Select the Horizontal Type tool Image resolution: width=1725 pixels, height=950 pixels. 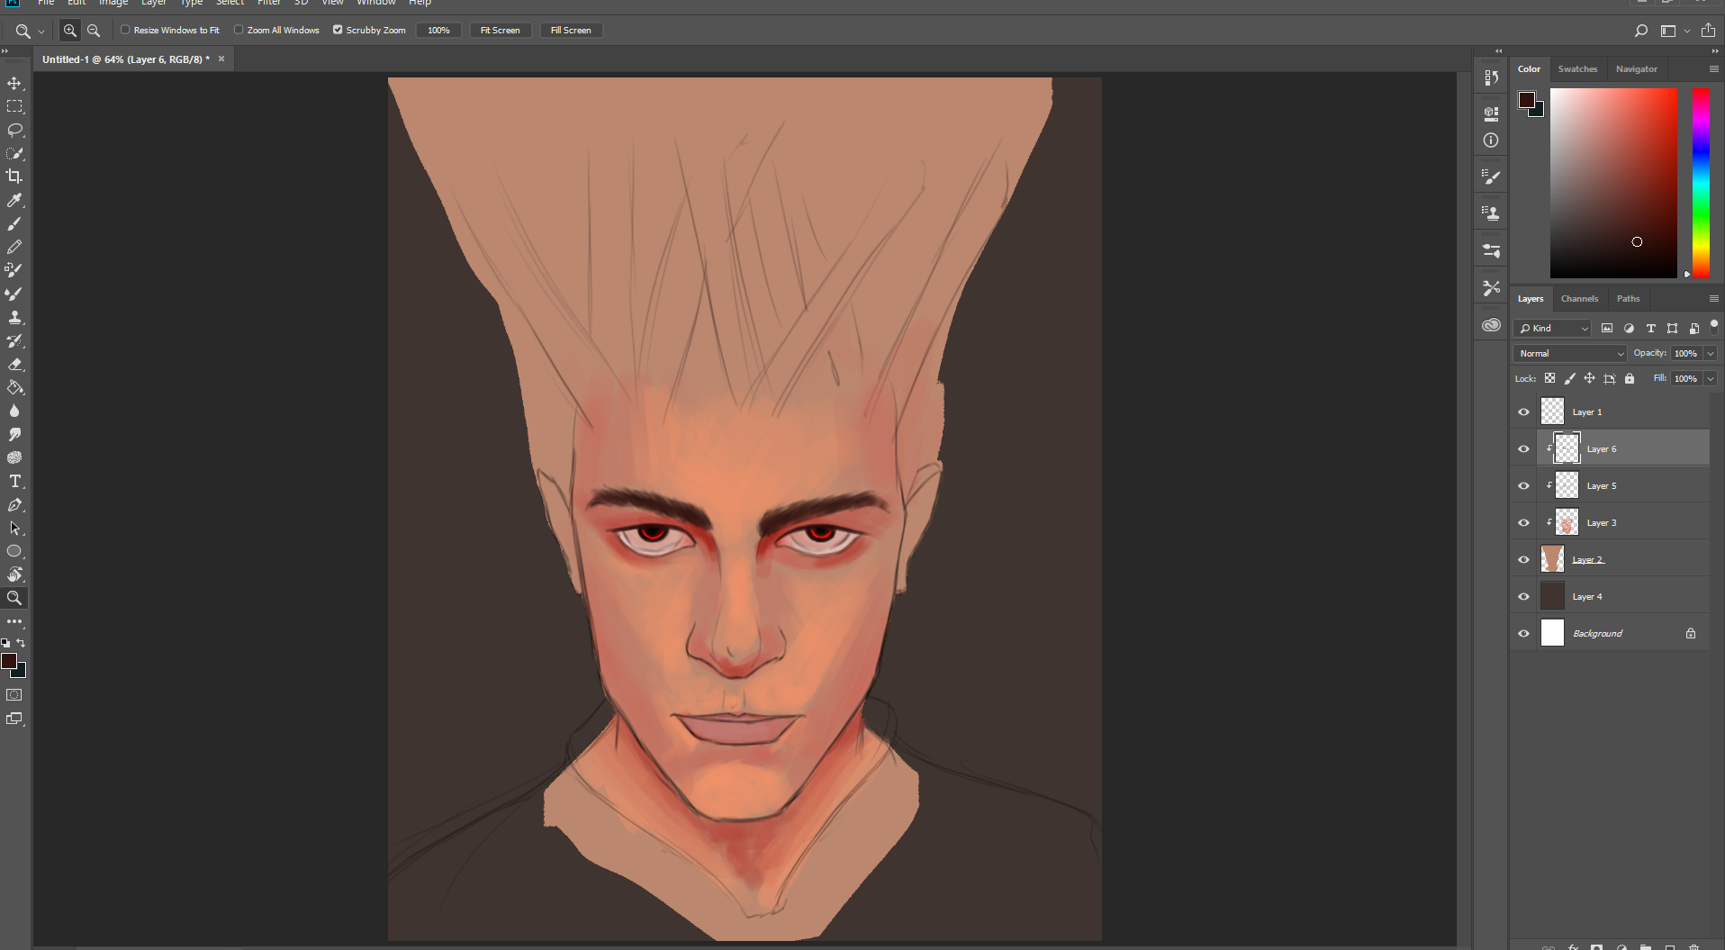14,481
